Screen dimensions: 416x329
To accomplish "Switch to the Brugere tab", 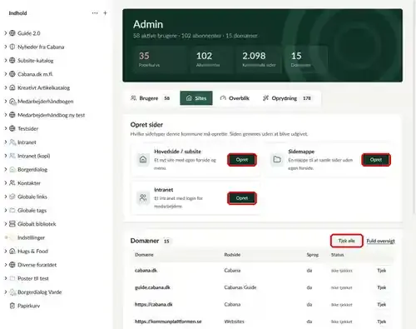I will (x=150, y=98).
